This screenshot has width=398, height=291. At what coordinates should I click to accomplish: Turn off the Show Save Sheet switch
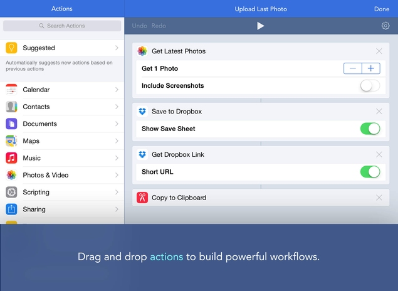click(x=370, y=129)
